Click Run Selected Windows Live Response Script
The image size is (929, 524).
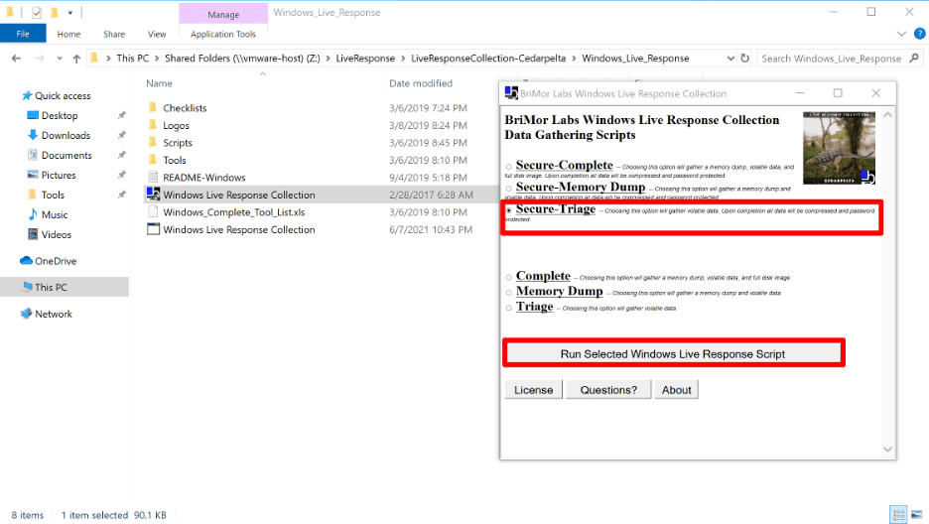click(x=673, y=354)
